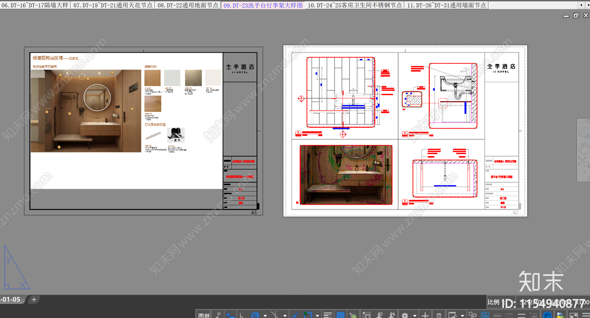This screenshot has width=590, height=318.
Task: Open workspace switching gear icon
Action: [405, 315]
